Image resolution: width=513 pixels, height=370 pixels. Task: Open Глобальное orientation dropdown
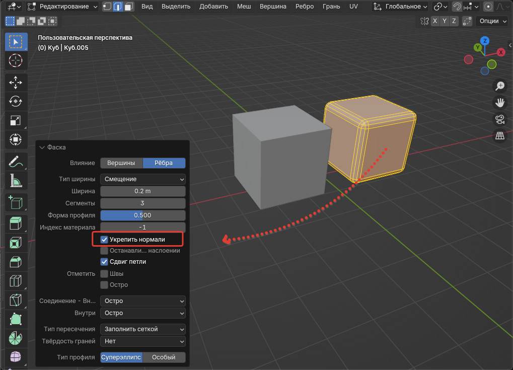(x=400, y=7)
